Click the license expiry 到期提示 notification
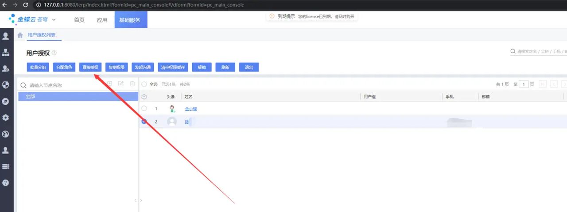 click(312, 16)
